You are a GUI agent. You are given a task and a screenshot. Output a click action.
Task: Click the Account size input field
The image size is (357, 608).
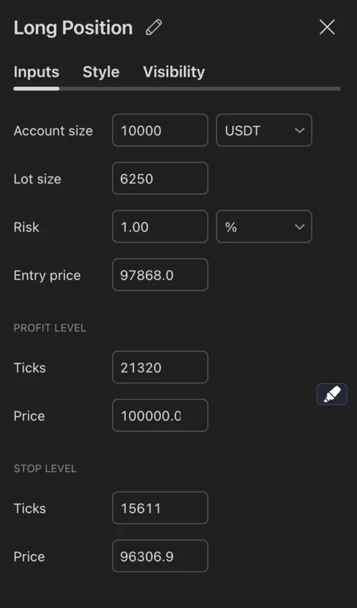160,131
